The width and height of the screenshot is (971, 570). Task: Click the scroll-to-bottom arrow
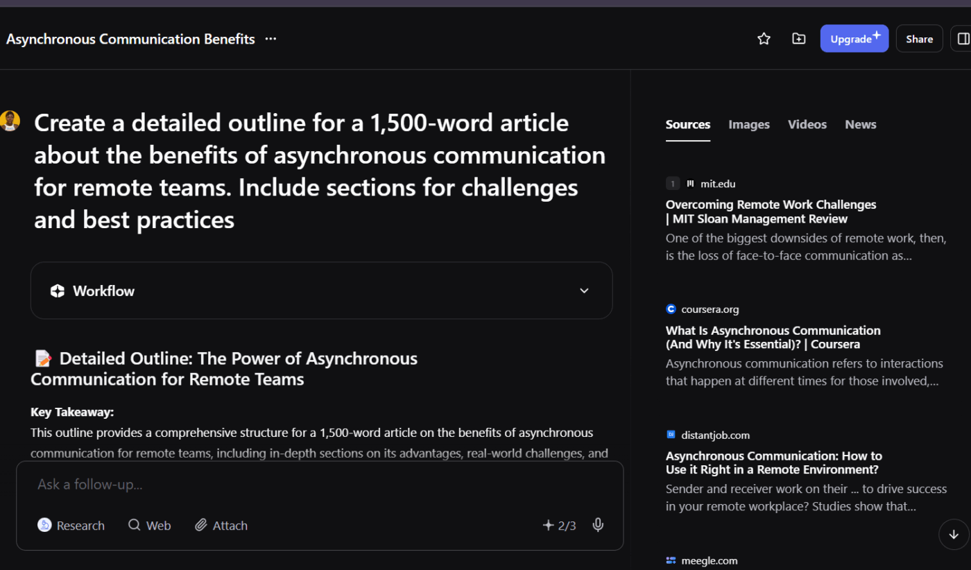[954, 535]
